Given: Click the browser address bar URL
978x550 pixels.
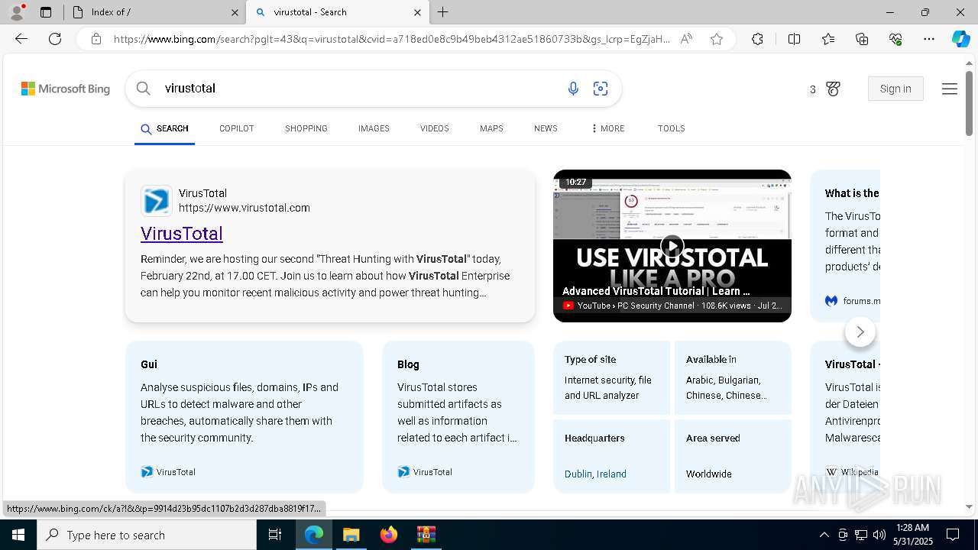Looking at the screenshot, I should point(391,39).
